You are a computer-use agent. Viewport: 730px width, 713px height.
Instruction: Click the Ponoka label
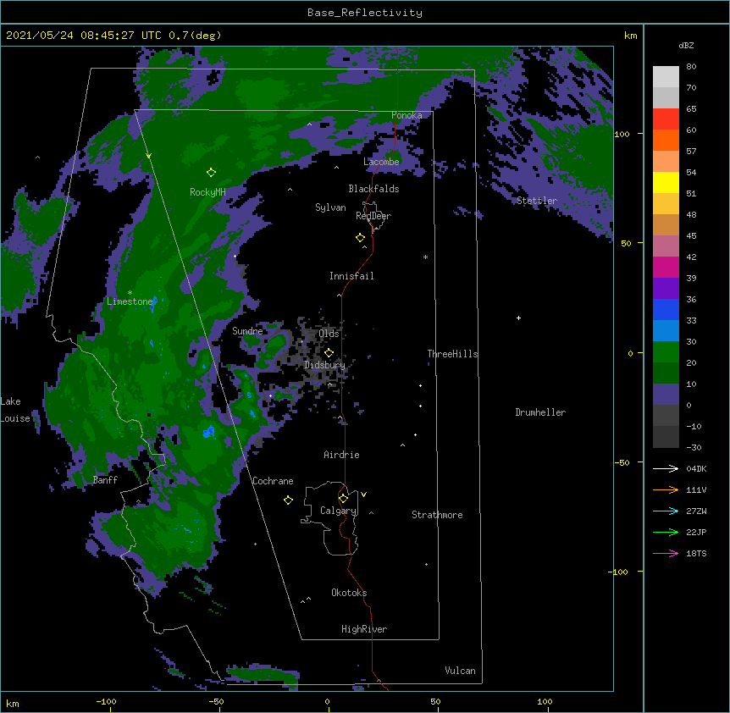pyautogui.click(x=406, y=115)
